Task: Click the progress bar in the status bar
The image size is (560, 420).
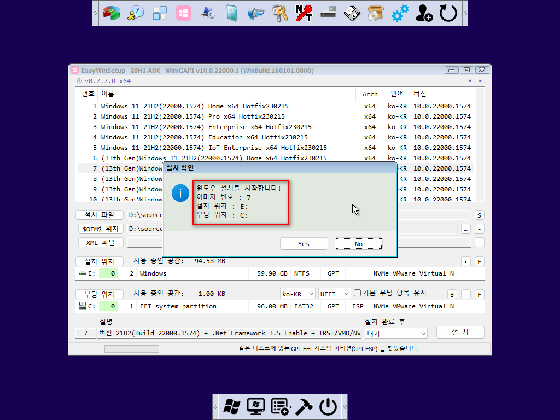Action: tap(132, 349)
